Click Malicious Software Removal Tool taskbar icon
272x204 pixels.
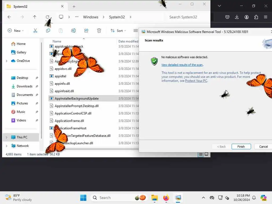click(x=178, y=198)
